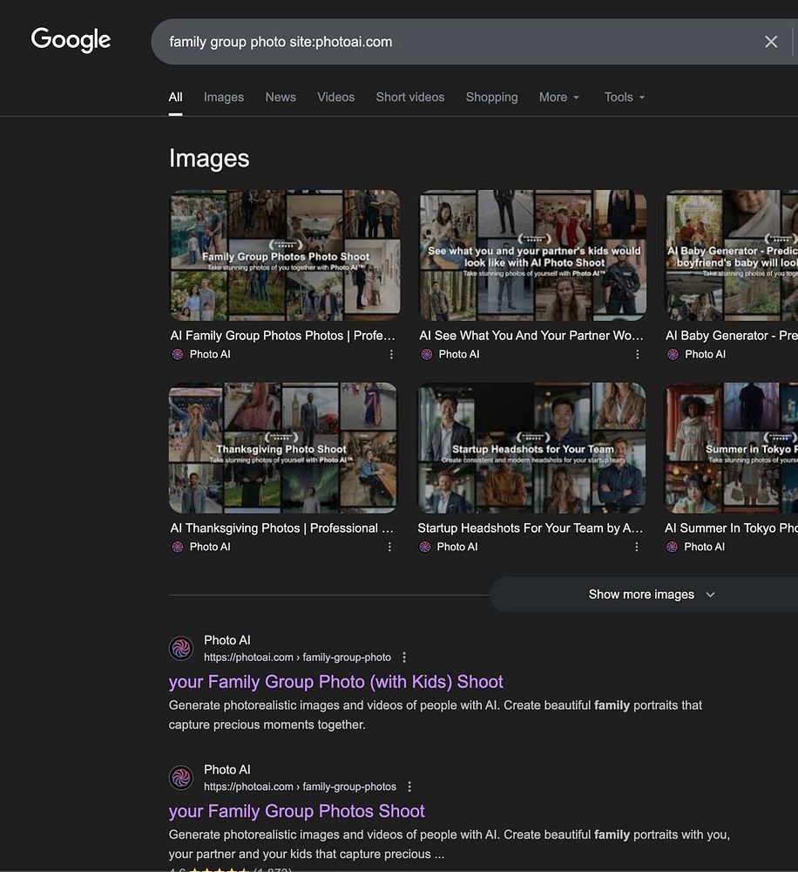
Task: Open three-dot menu for AI Family Group Photos image
Action: [x=391, y=354]
